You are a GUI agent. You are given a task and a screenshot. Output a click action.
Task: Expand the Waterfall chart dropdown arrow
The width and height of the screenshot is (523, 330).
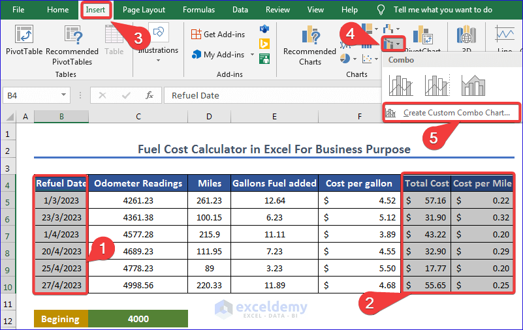click(398, 29)
